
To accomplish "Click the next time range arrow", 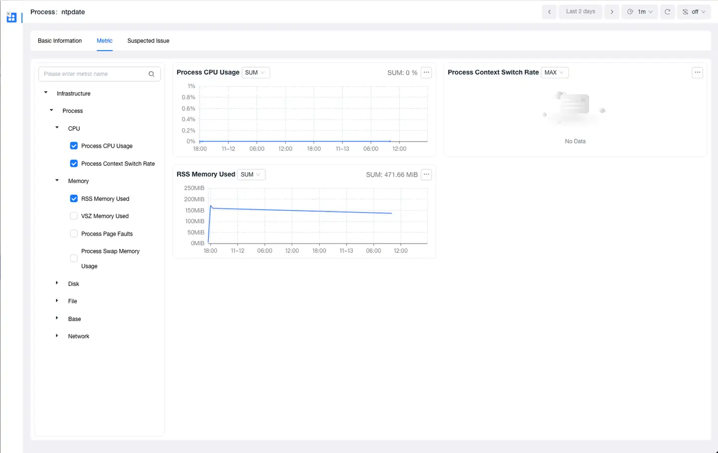I will [612, 11].
